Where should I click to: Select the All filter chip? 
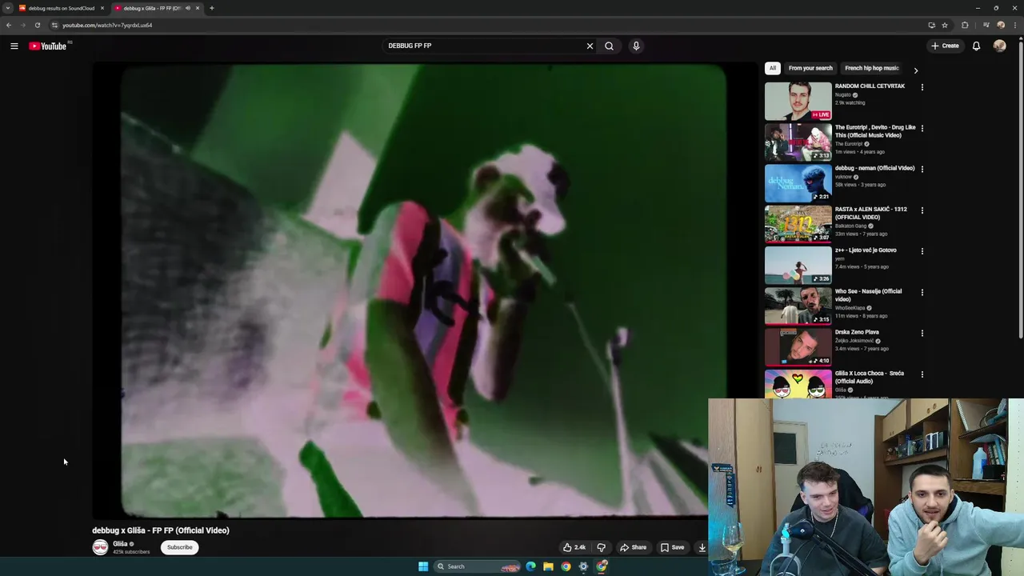(772, 68)
